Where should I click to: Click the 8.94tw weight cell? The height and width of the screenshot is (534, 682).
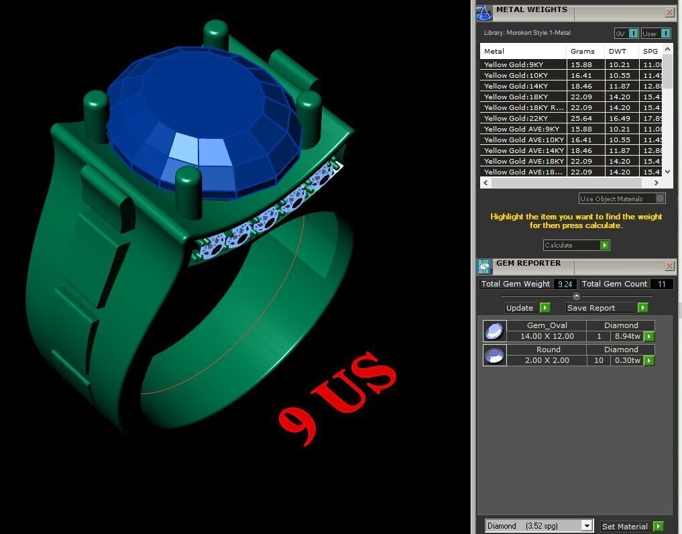click(x=627, y=336)
